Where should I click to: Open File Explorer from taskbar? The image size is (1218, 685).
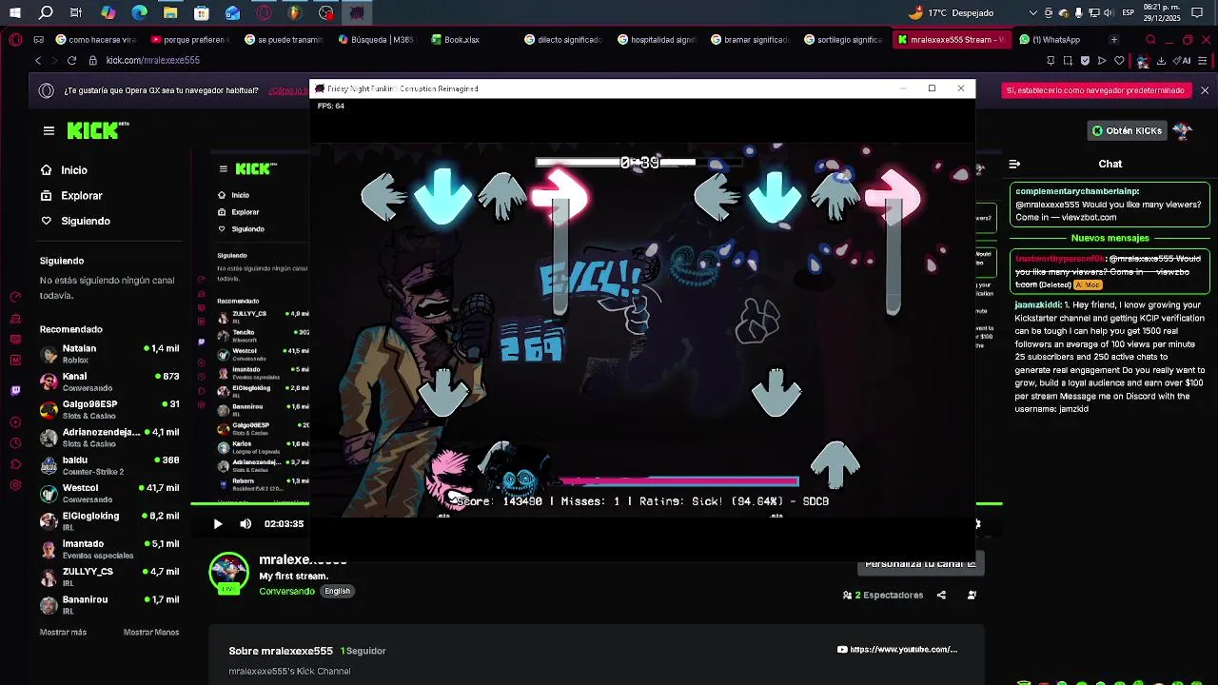click(x=170, y=13)
